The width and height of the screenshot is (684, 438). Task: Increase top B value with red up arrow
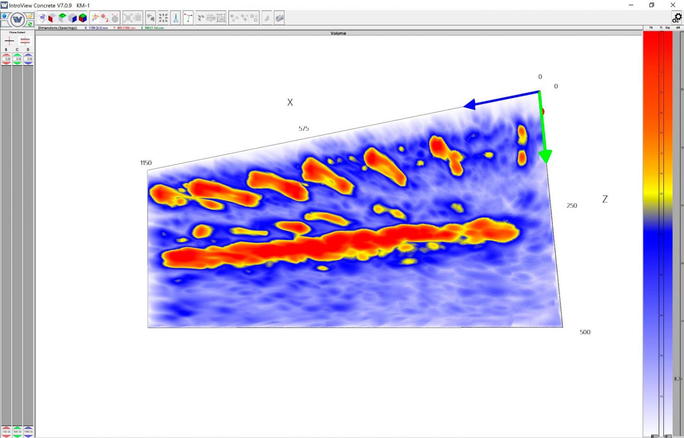pyautogui.click(x=6, y=55)
